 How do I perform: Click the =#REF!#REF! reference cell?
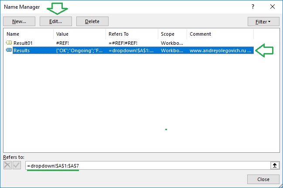click(123, 43)
